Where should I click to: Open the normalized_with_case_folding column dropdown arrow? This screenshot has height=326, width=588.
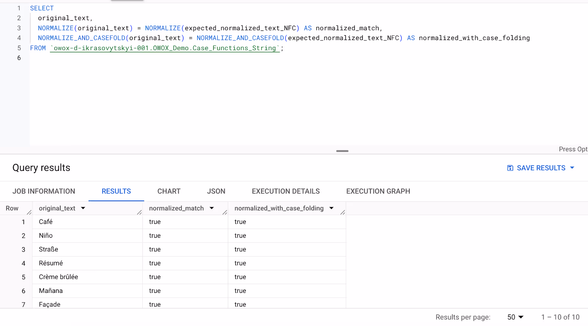pyautogui.click(x=331, y=208)
